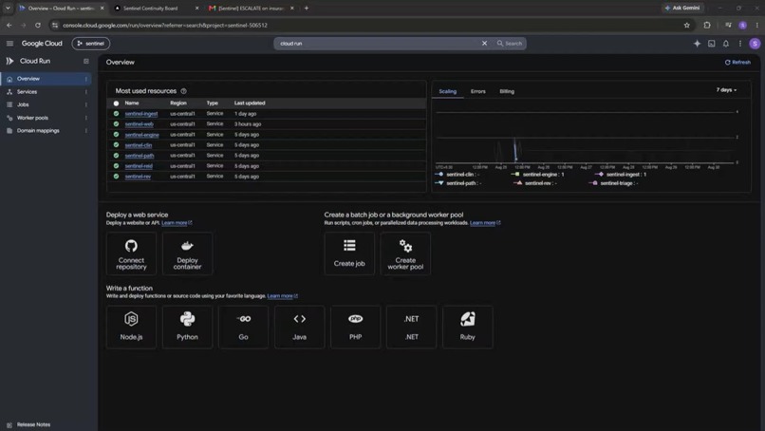This screenshot has width=765, height=431.
Task: Open the sentinel-rev service
Action: pos(138,177)
